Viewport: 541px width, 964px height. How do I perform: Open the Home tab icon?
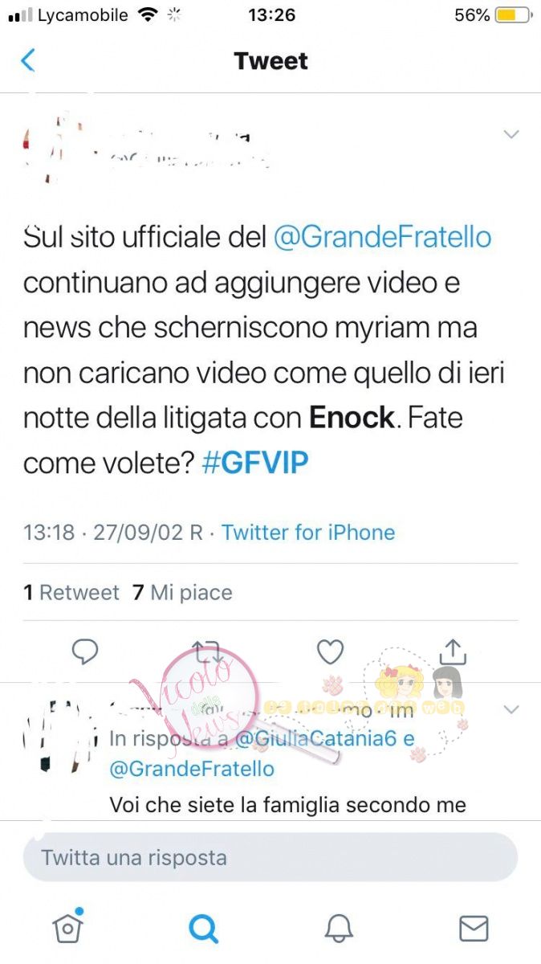(x=68, y=927)
